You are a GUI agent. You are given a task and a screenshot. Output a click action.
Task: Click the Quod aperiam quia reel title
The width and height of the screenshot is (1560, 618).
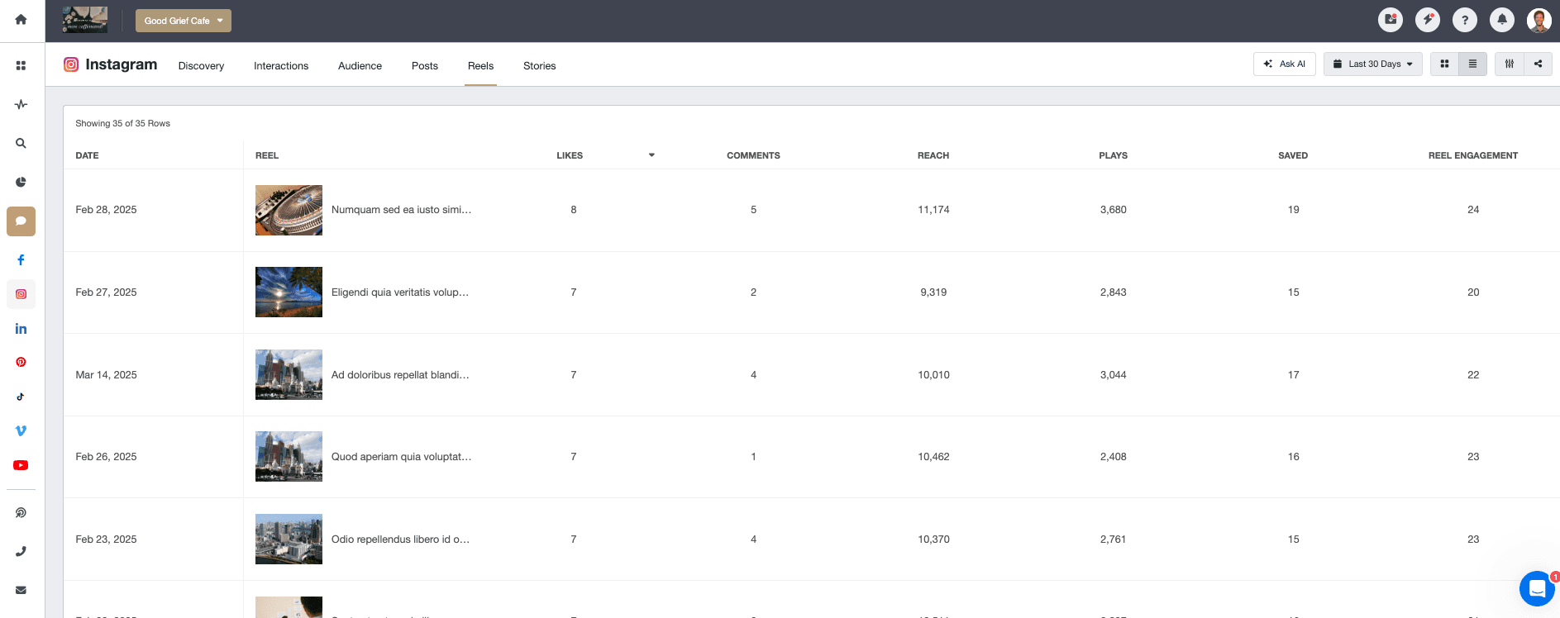click(x=401, y=456)
